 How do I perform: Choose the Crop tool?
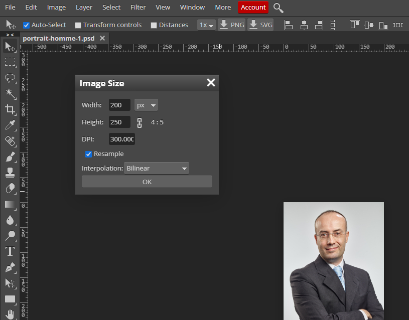(x=10, y=109)
